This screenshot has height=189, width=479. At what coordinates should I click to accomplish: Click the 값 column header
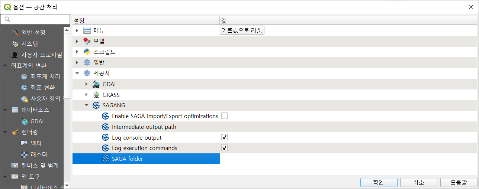coord(348,20)
